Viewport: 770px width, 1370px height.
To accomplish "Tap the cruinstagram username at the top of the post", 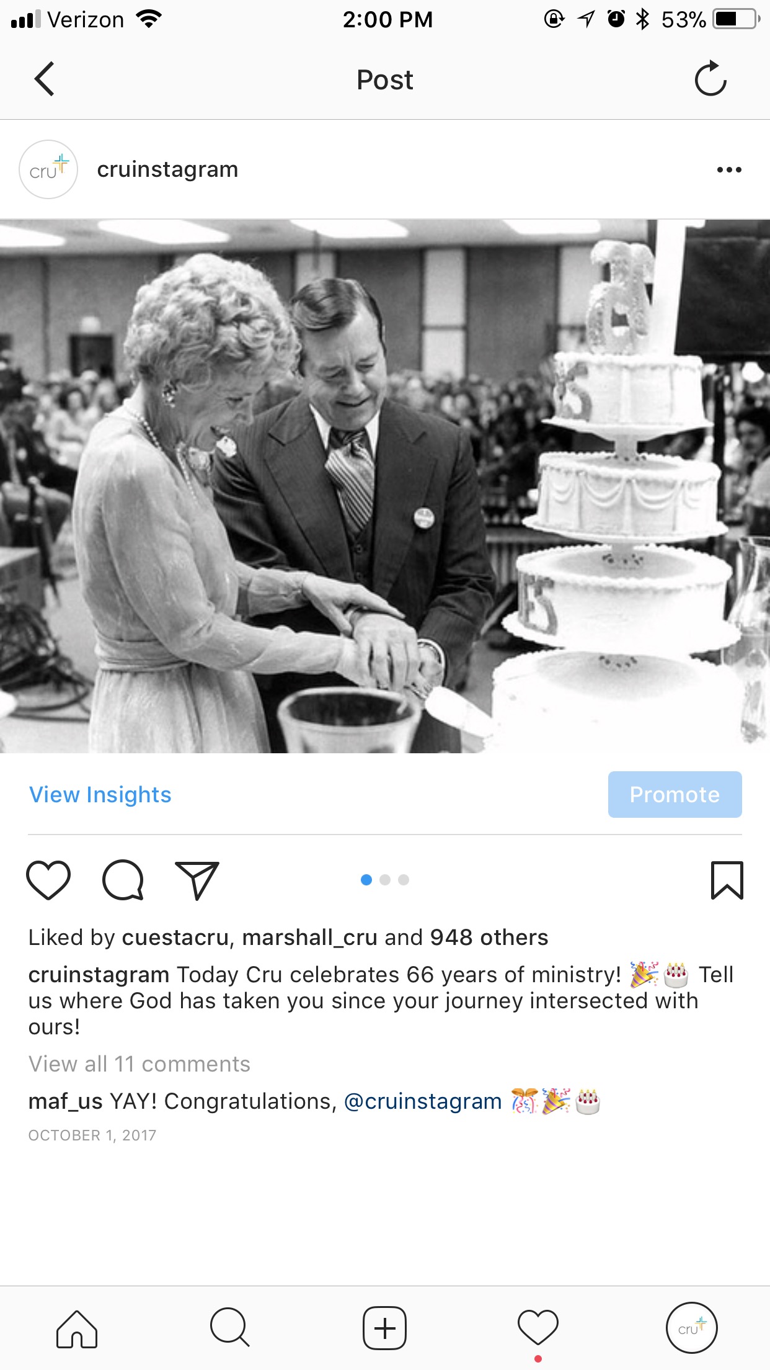I will (167, 169).
